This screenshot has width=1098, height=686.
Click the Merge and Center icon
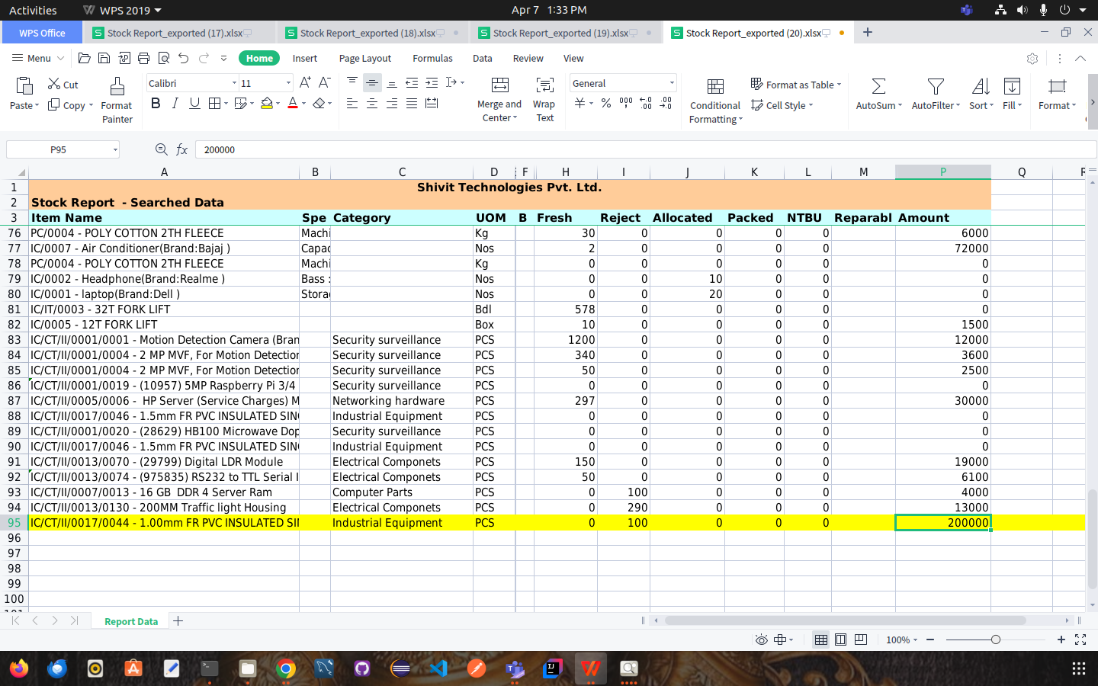[x=499, y=85]
